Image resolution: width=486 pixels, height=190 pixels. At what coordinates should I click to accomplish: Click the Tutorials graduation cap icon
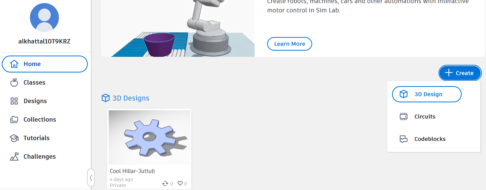tap(14, 138)
